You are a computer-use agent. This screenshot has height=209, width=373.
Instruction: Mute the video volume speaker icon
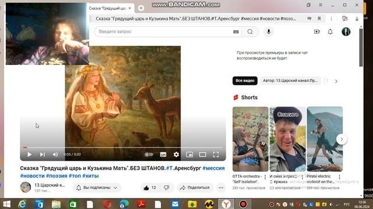pyautogui.click(x=55, y=154)
